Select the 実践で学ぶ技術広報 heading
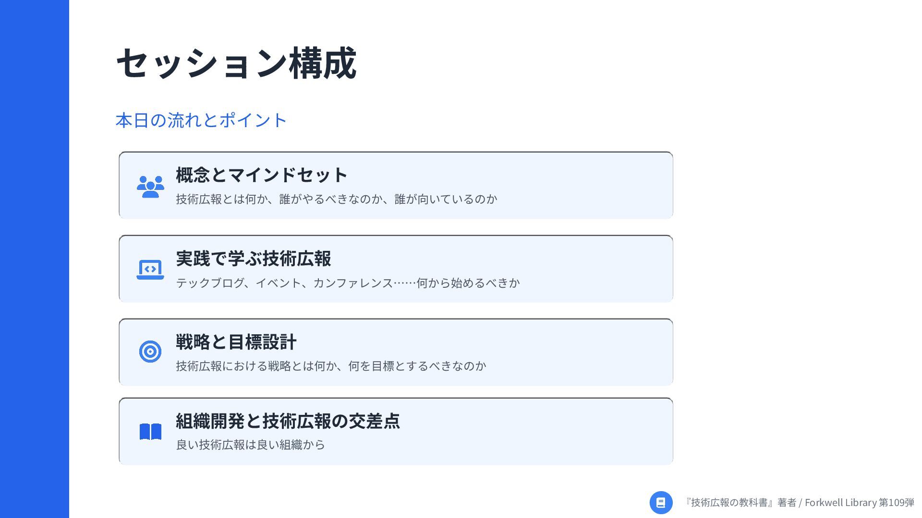 (253, 259)
